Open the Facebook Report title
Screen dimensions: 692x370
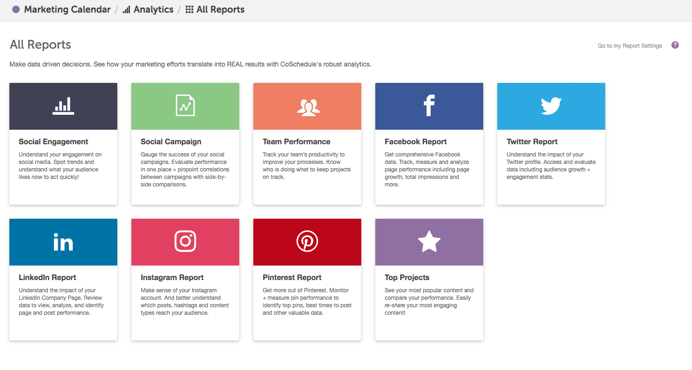click(x=416, y=141)
